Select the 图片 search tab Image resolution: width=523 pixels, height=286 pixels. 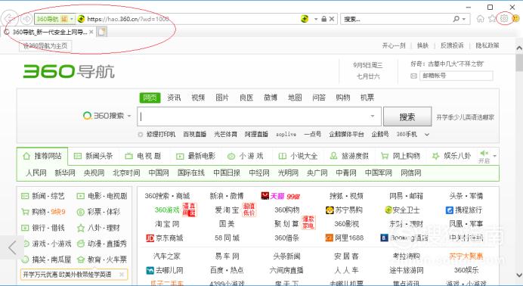coord(222,98)
